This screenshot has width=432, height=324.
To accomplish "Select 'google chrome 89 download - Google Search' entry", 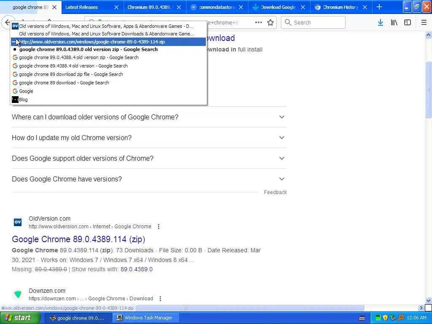I will click(108, 83).
